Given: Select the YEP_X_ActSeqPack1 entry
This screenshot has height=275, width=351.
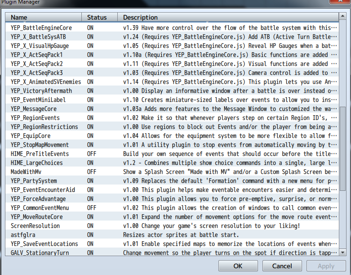Looking at the screenshot, I should [x=172, y=55].
